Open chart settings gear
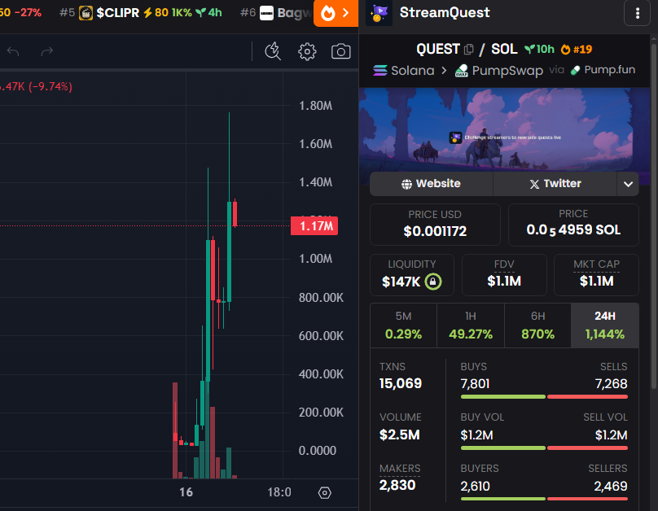Screen dimensions: 658x511 click(307, 51)
